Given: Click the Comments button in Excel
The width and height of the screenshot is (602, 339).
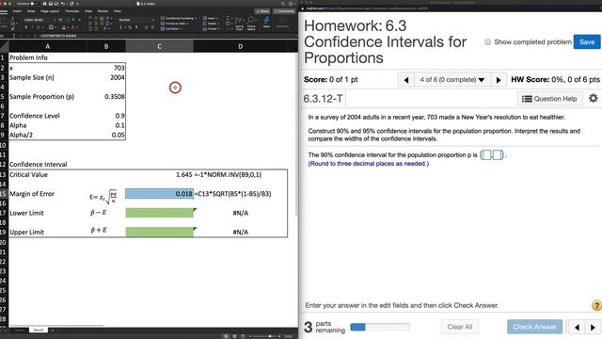Looking at the screenshot, I should pos(284,11).
